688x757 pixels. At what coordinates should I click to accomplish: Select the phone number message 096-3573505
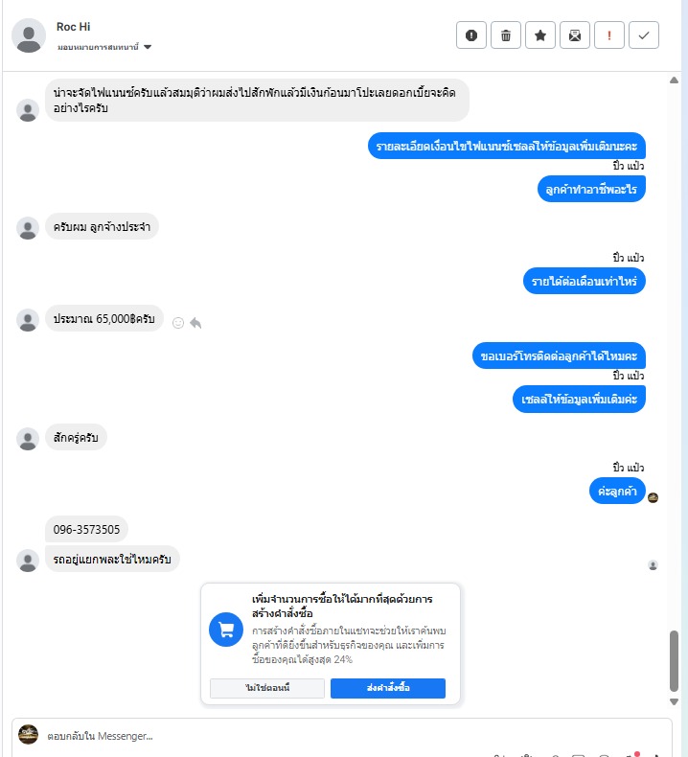point(86,530)
